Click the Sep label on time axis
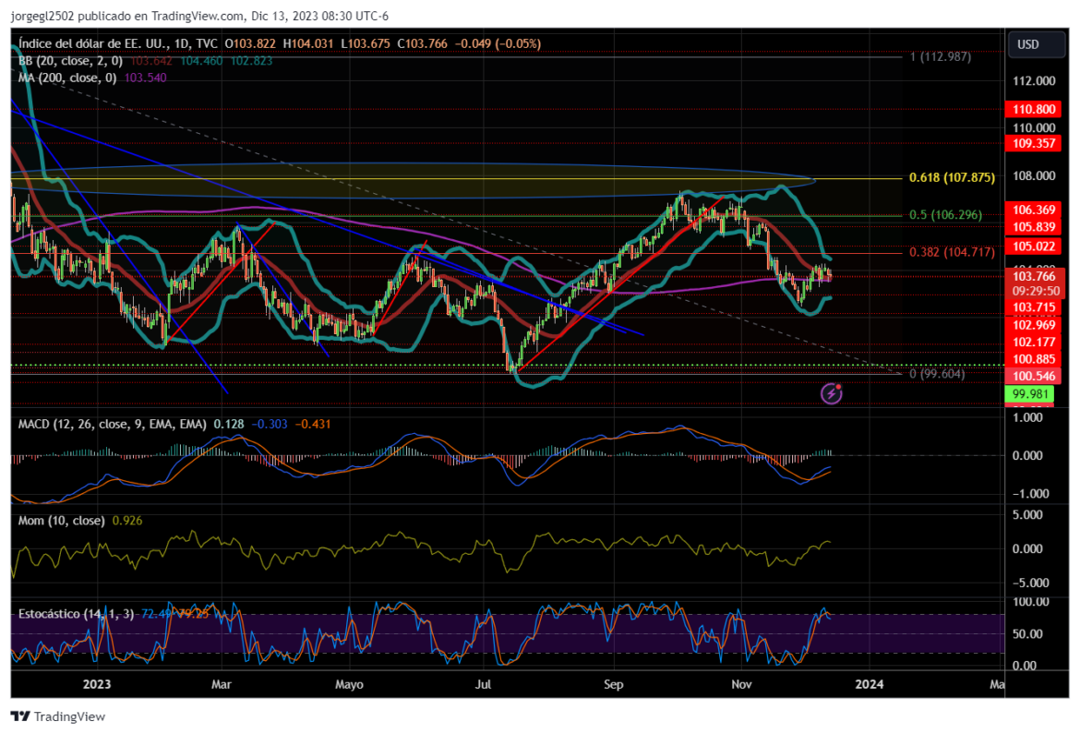Screen dimensions: 1080x734 (x=613, y=685)
